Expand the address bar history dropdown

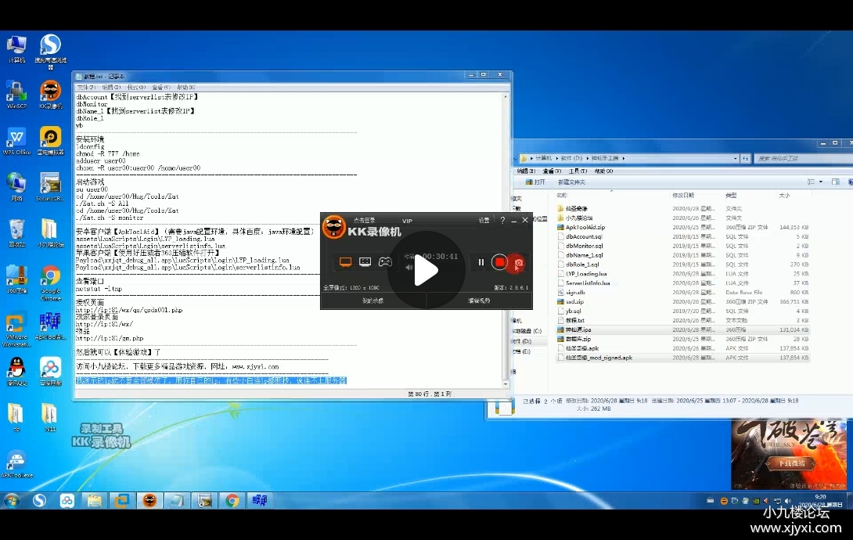coord(736,158)
